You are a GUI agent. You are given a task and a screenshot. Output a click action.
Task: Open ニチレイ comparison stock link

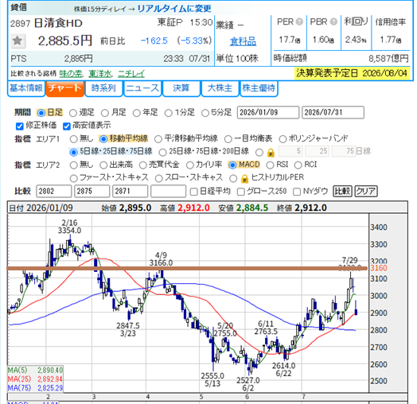(x=131, y=73)
